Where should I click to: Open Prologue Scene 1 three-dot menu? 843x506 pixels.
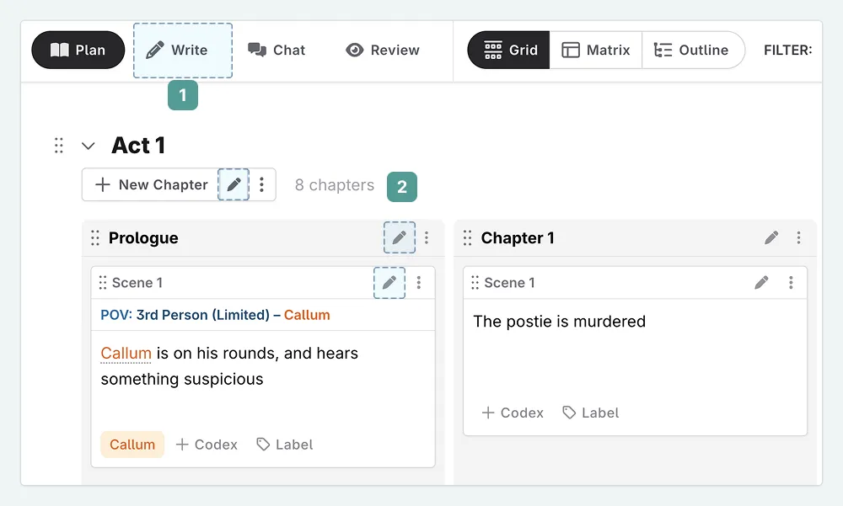[x=419, y=283]
